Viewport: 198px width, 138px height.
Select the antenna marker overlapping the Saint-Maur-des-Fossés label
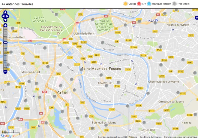(82, 69)
